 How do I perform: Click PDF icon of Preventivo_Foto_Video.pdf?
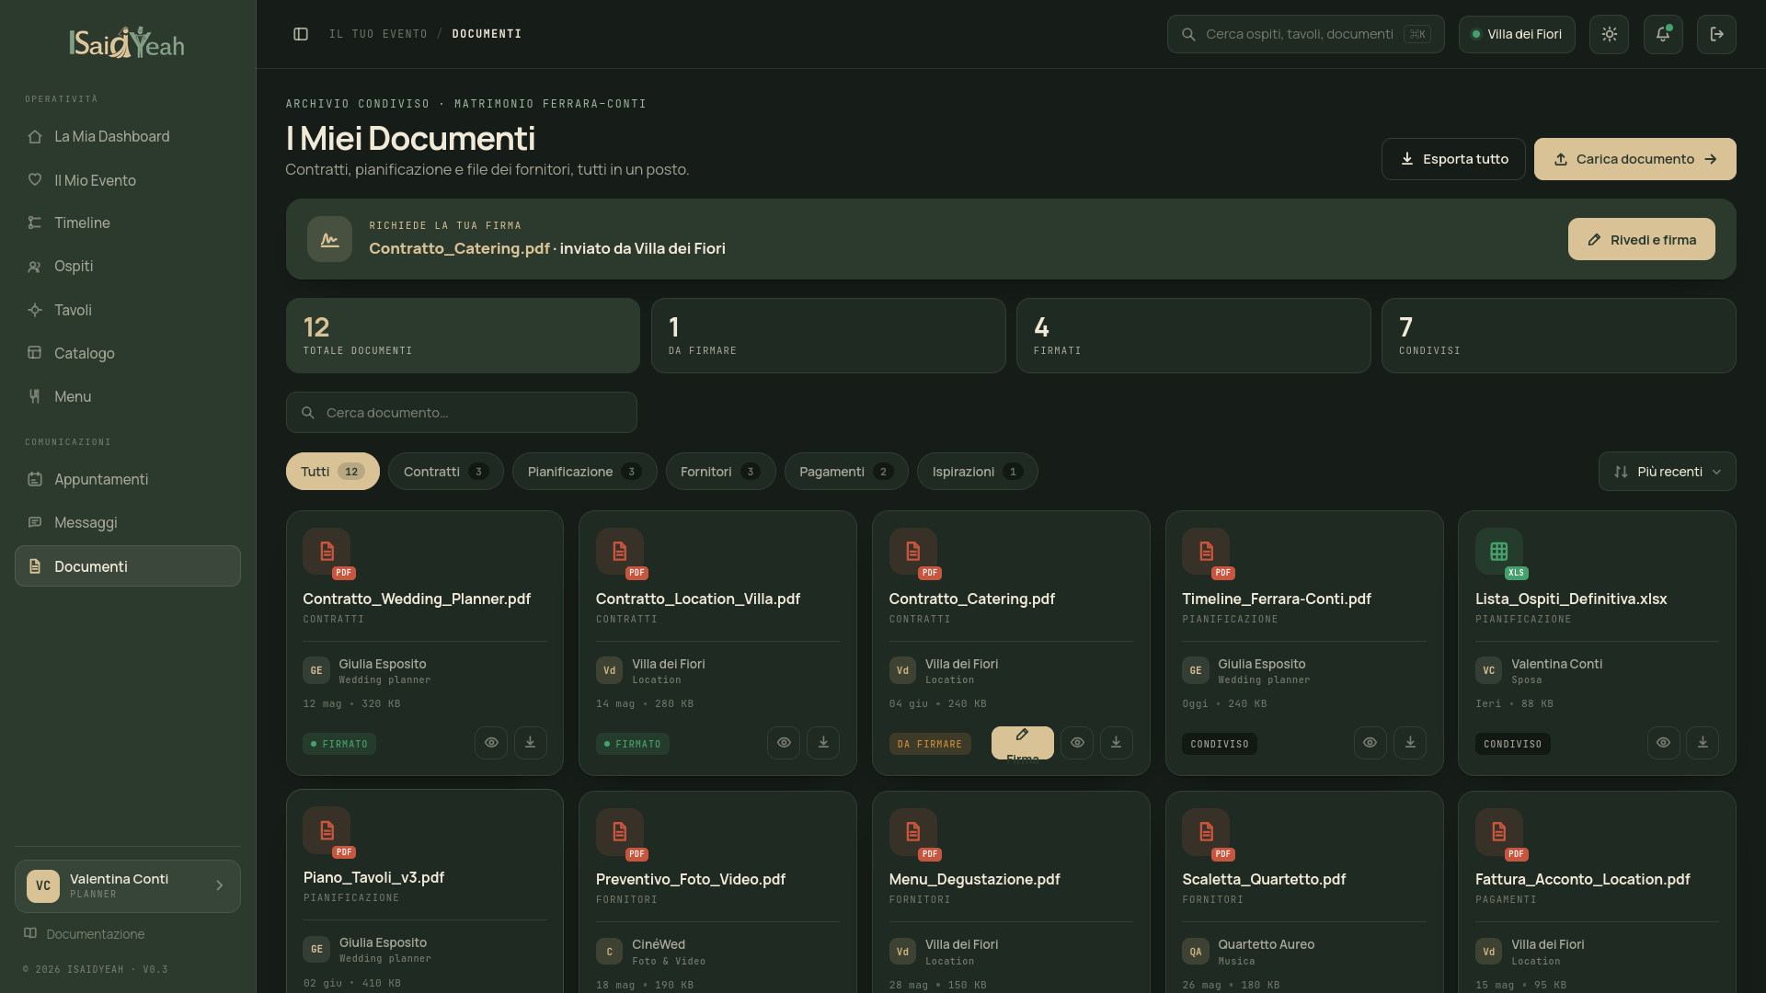[620, 832]
